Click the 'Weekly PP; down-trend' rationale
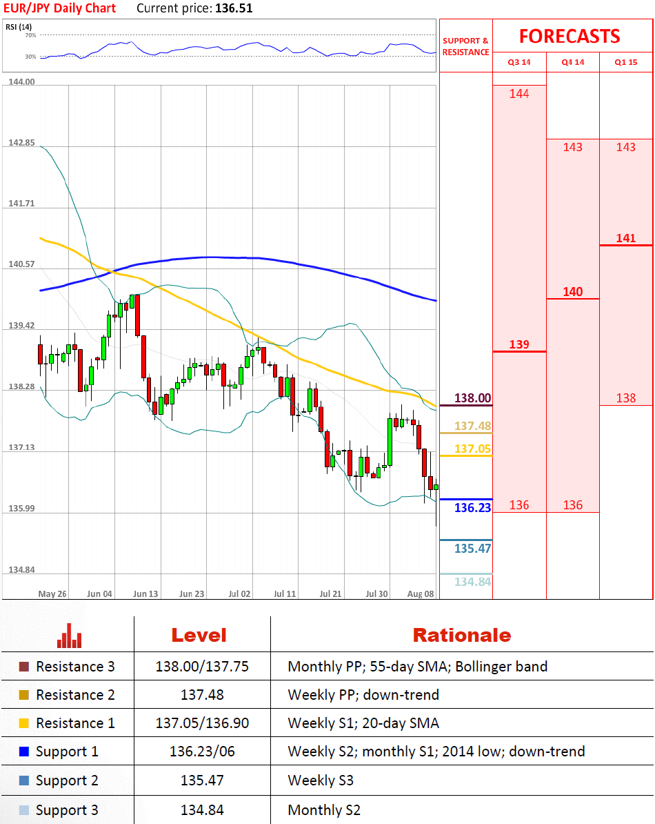Viewport: 655px width, 824px height. tap(363, 695)
